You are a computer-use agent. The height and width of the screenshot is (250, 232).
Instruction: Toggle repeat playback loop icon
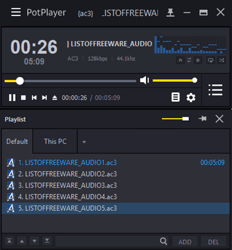[210, 60]
